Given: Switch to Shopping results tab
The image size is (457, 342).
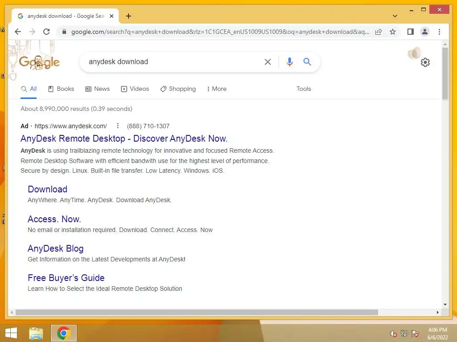Looking at the screenshot, I should point(178,89).
